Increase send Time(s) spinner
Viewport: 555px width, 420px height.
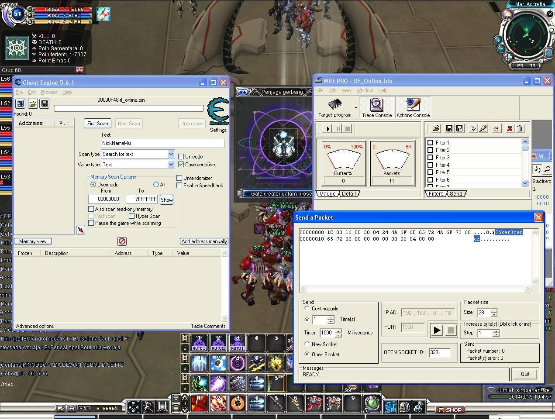331,317
